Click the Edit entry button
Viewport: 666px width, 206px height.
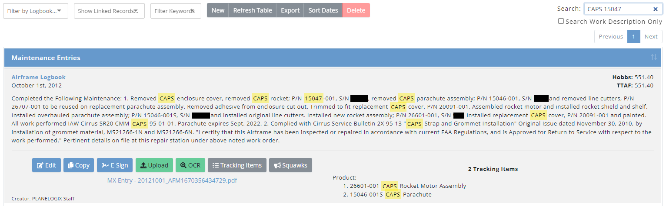click(47, 165)
